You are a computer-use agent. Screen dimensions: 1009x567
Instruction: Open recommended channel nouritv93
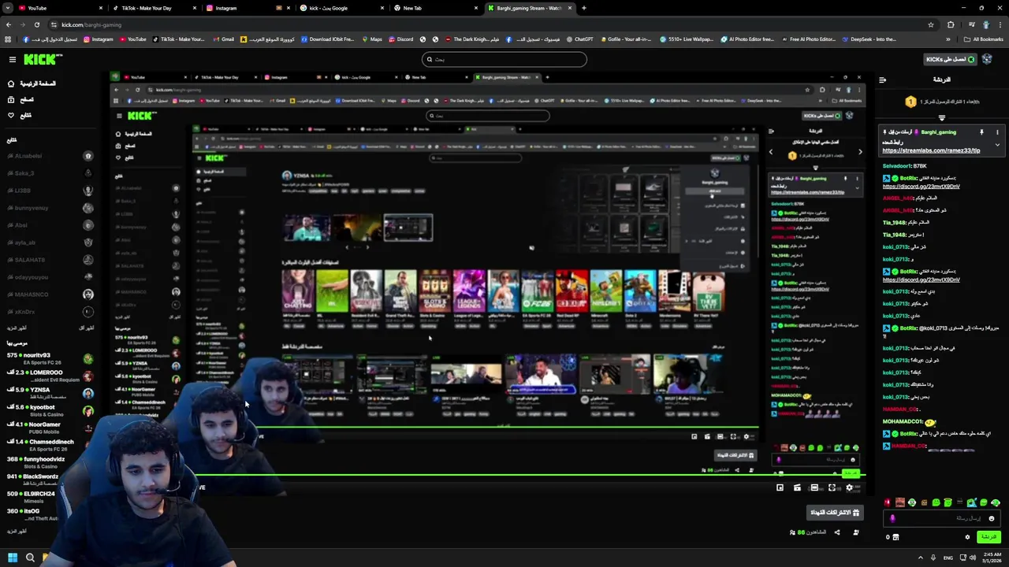49,358
